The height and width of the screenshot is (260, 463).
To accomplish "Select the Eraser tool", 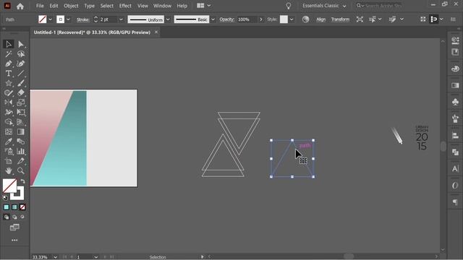I will click(21, 93).
